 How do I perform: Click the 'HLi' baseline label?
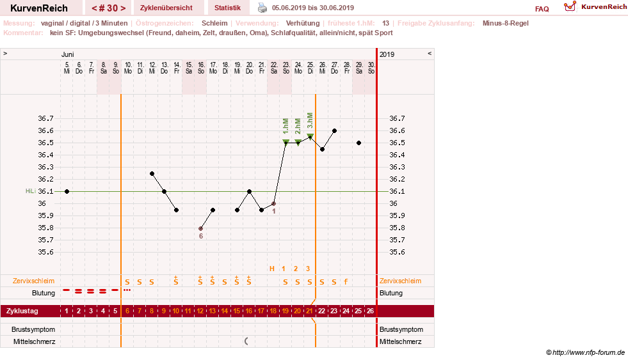pos(31,191)
